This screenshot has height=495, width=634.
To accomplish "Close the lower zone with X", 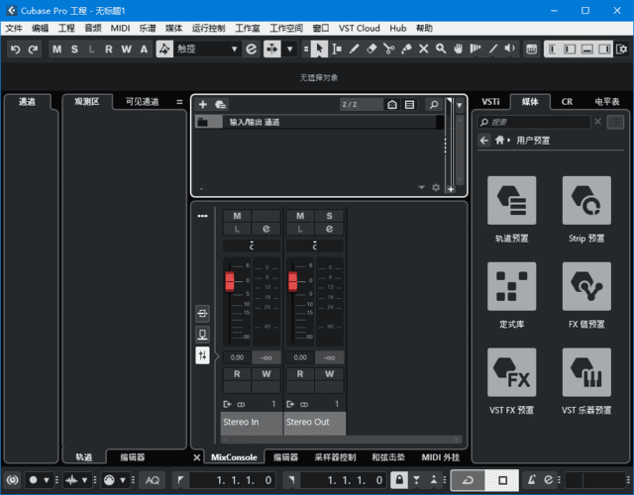I will coord(196,457).
